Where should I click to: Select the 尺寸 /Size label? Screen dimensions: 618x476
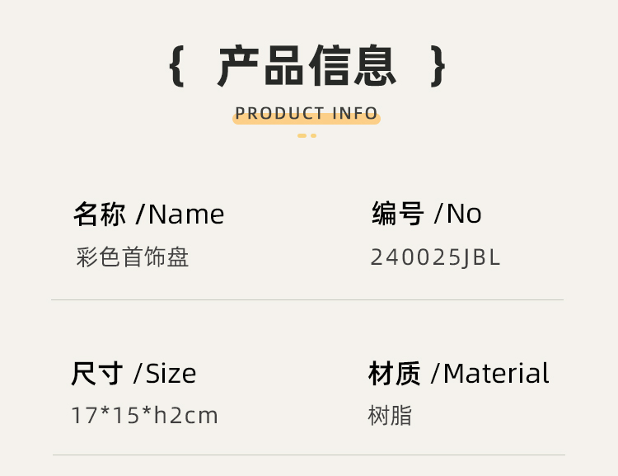(x=133, y=374)
